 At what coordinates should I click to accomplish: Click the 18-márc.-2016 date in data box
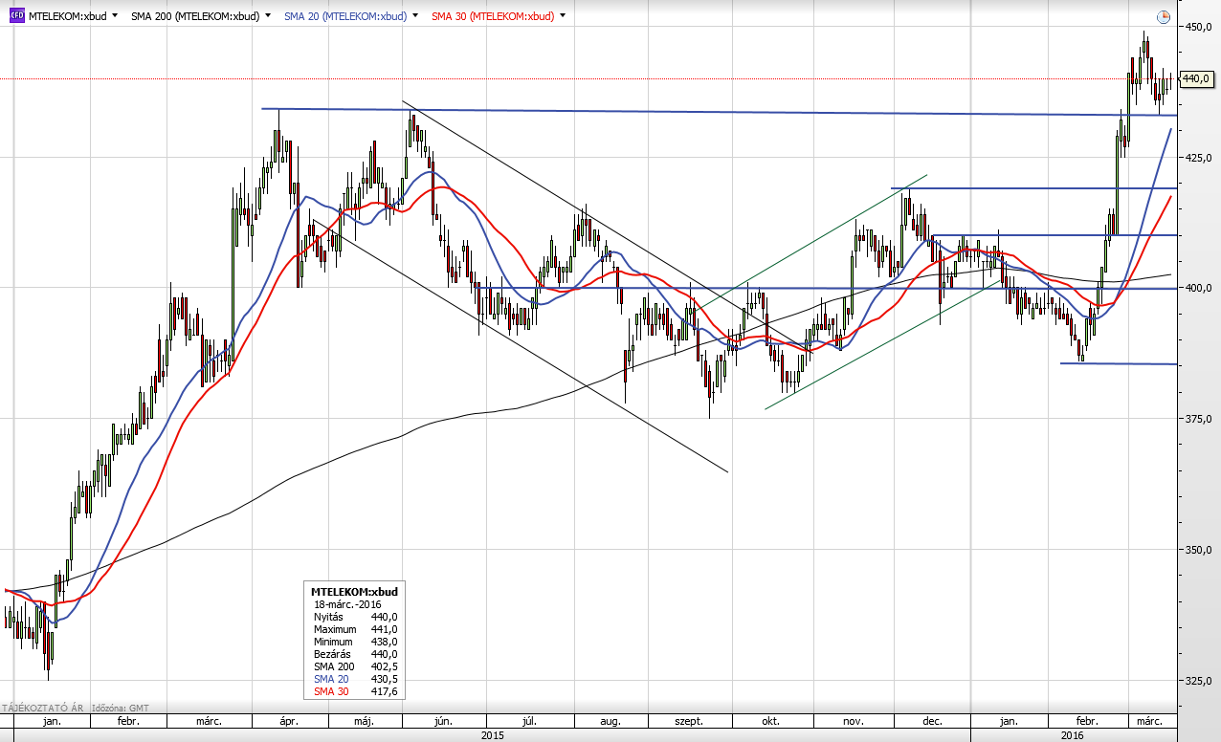(348, 604)
